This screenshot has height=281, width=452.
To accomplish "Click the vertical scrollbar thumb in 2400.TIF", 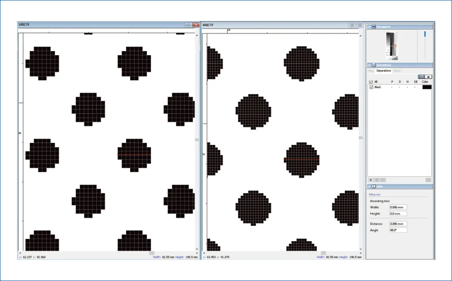I will [197, 140].
